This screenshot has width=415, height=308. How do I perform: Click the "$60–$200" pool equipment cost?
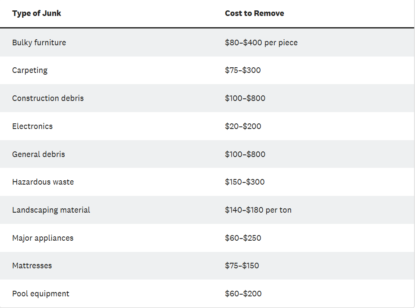tap(243, 294)
